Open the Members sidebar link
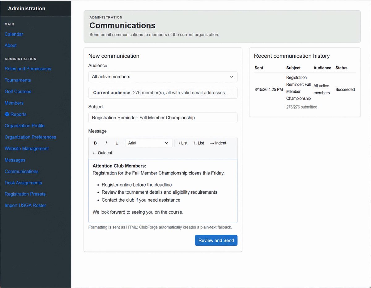 (x=14, y=103)
